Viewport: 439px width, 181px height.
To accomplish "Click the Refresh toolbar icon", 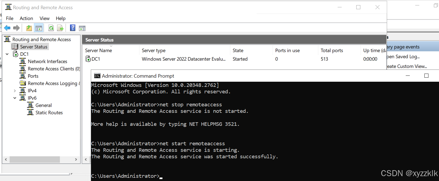I will (51, 28).
